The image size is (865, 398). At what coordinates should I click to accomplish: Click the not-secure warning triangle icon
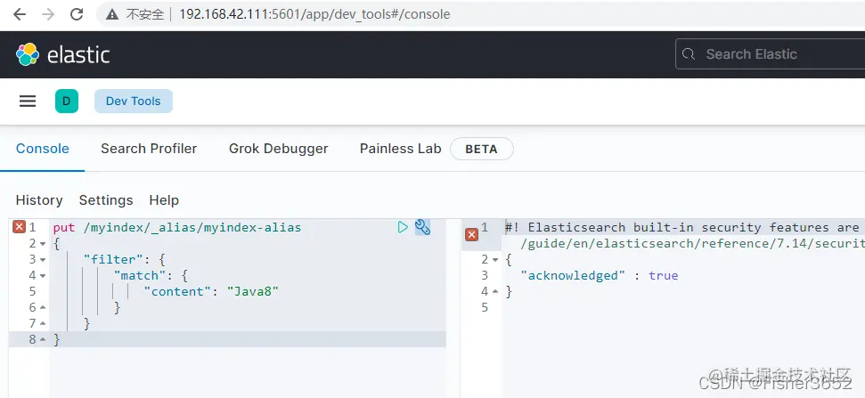click(112, 15)
